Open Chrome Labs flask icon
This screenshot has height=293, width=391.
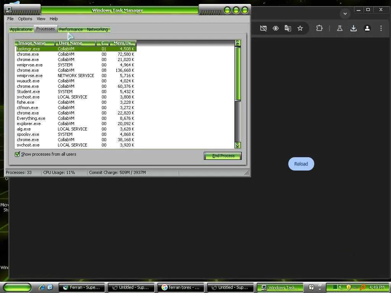point(339,28)
